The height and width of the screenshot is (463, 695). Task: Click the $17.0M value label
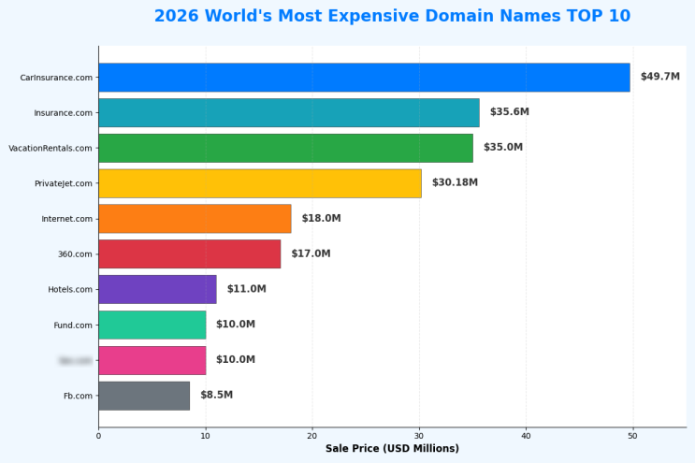pos(311,253)
